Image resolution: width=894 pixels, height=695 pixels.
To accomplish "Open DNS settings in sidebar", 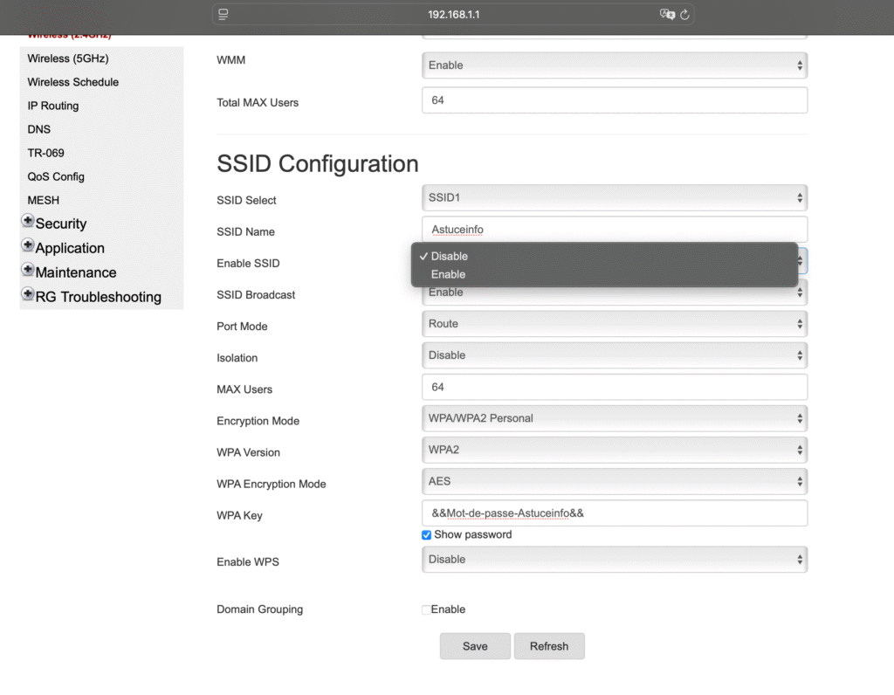I will tap(38, 129).
